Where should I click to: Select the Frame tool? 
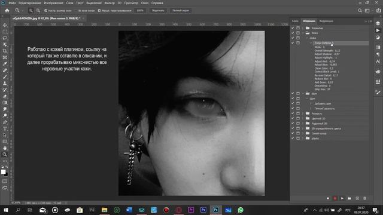(5, 57)
